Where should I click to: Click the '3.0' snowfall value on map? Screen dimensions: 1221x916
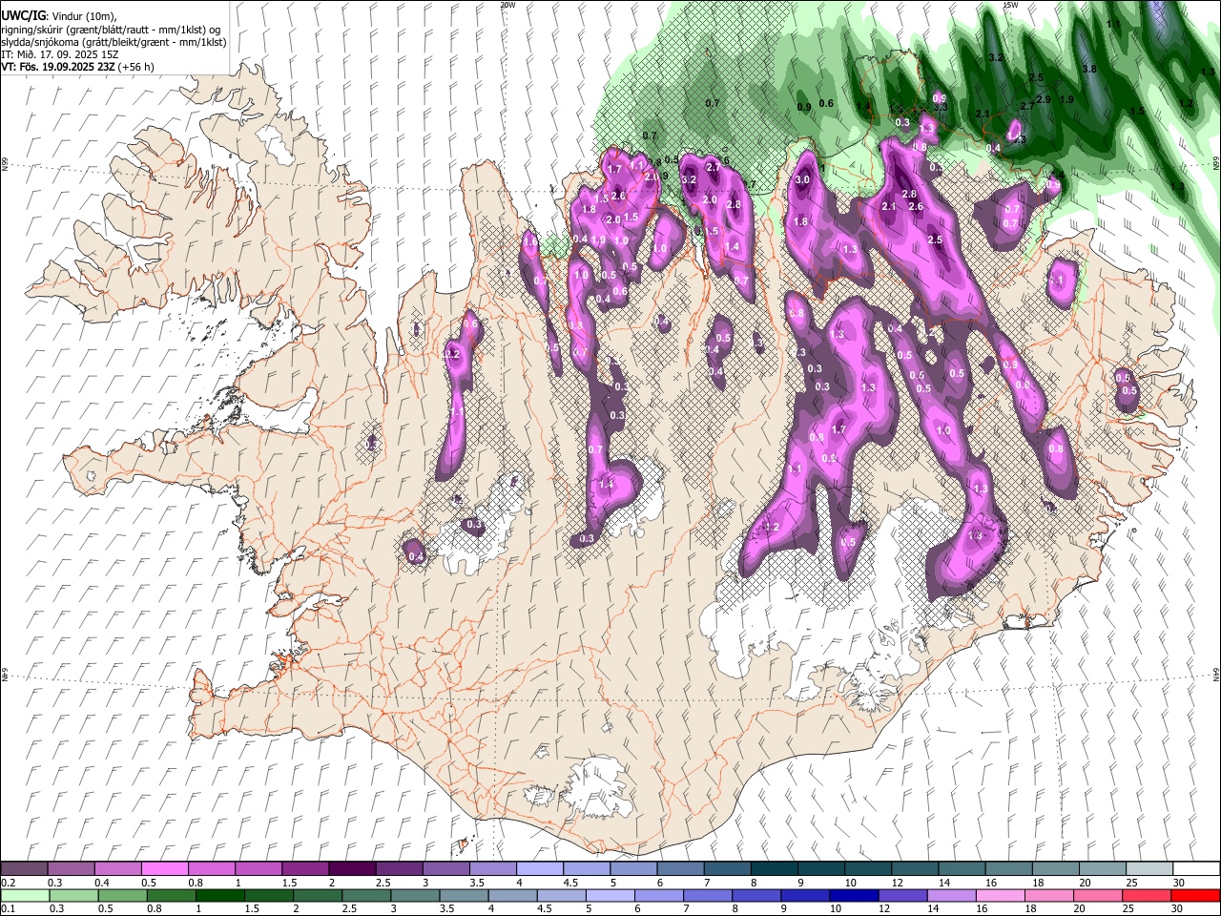[802, 179]
